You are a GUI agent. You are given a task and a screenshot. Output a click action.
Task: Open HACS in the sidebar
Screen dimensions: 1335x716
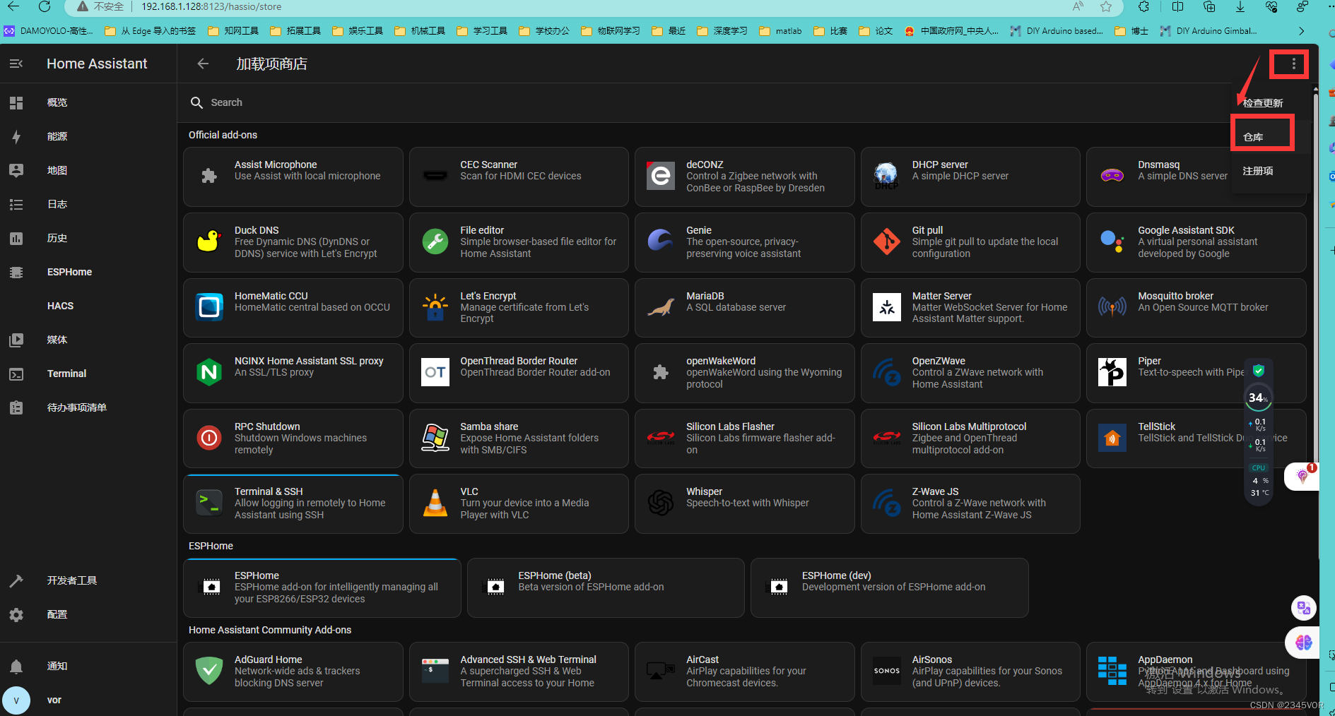tap(60, 306)
